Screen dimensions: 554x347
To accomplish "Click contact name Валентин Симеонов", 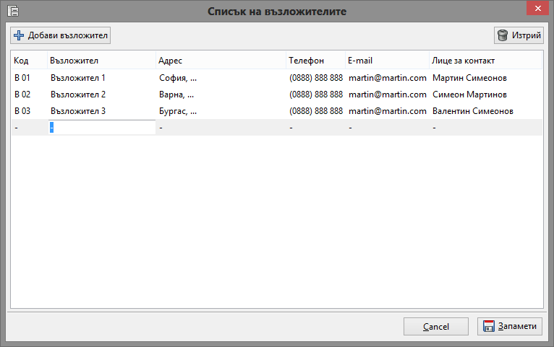I will point(473,111).
